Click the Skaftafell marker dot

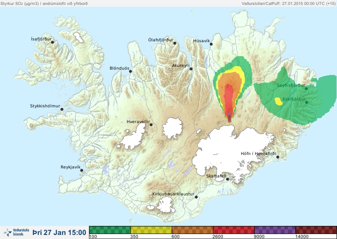click(228, 179)
